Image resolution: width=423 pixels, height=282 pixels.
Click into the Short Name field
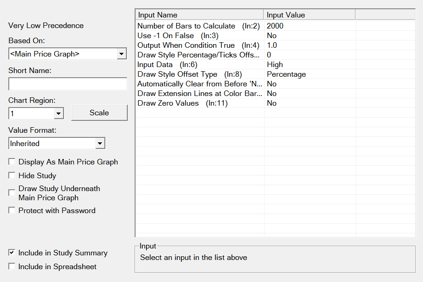pyautogui.click(x=68, y=84)
